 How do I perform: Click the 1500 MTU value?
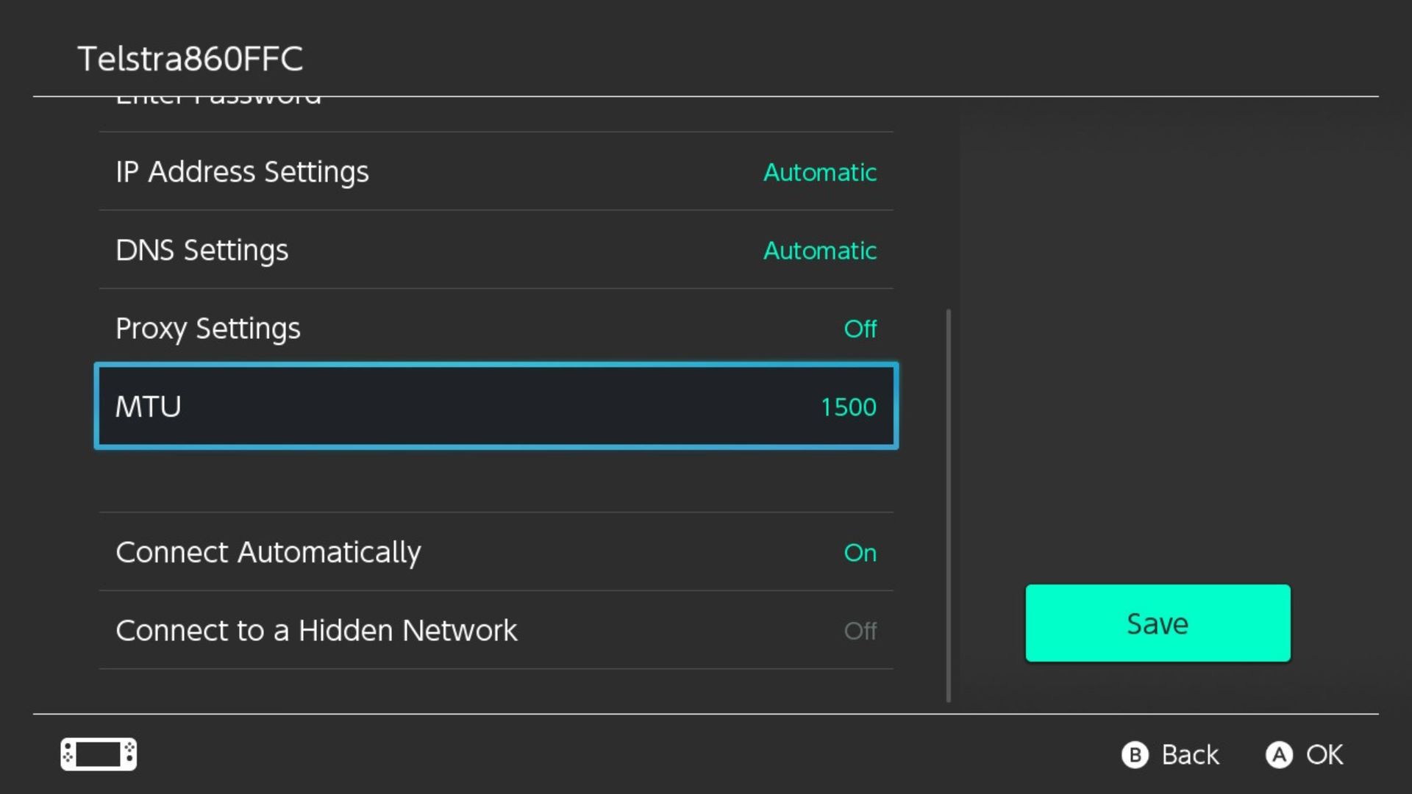click(849, 407)
